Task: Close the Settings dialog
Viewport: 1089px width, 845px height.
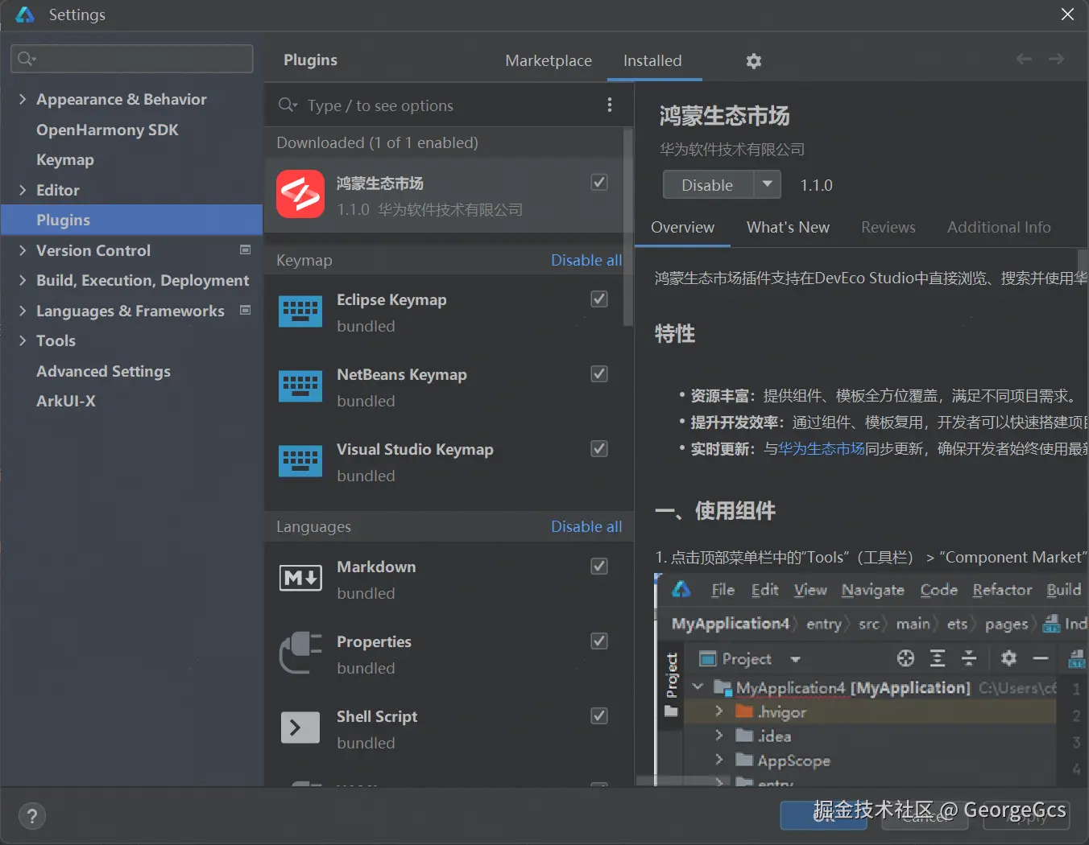Action: [x=1067, y=14]
